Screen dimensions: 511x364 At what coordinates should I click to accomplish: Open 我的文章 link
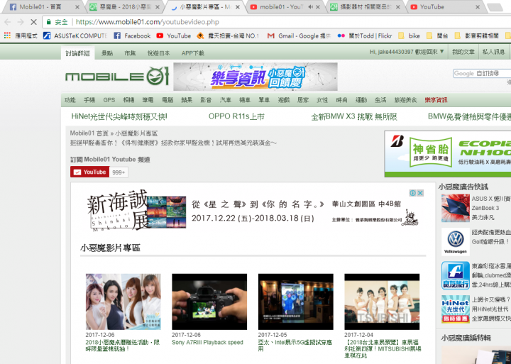tap(463, 52)
